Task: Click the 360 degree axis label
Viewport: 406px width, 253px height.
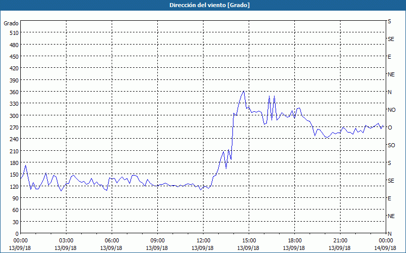Action: 14,92
